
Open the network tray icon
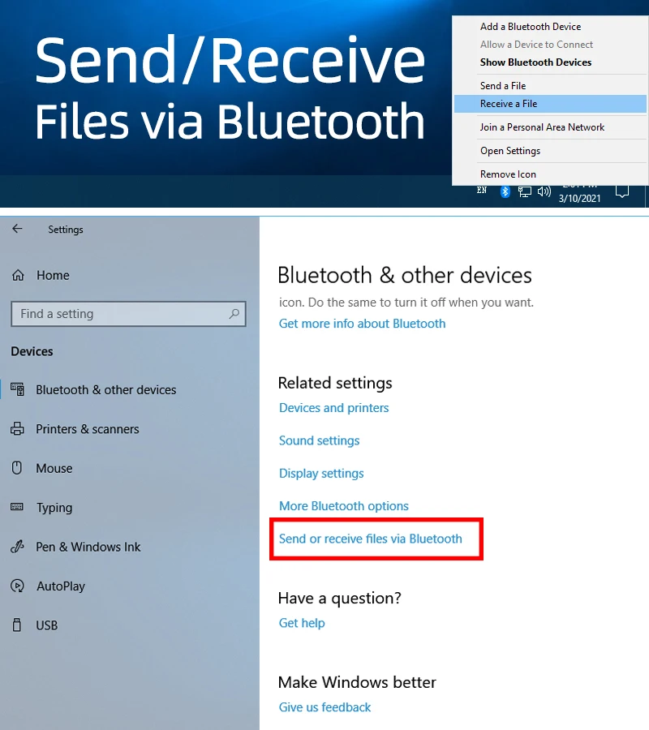click(525, 191)
